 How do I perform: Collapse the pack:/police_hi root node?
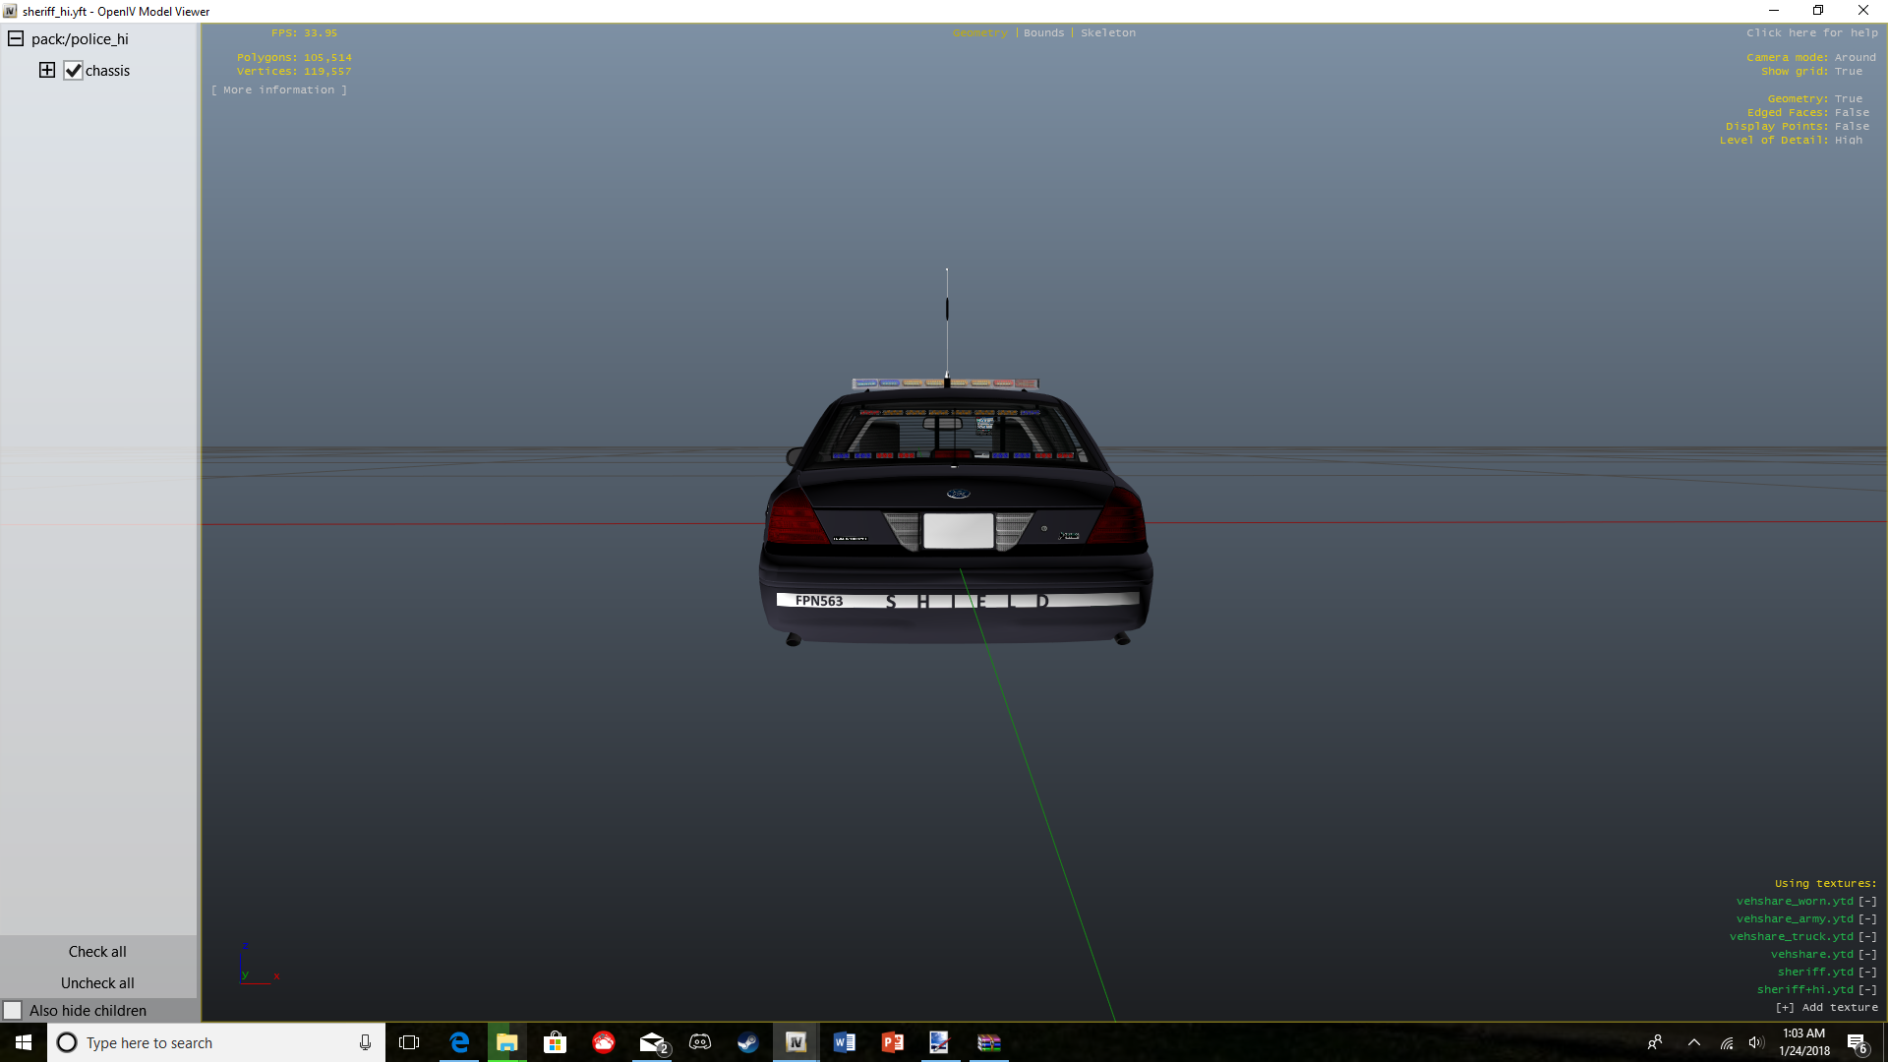[16, 39]
